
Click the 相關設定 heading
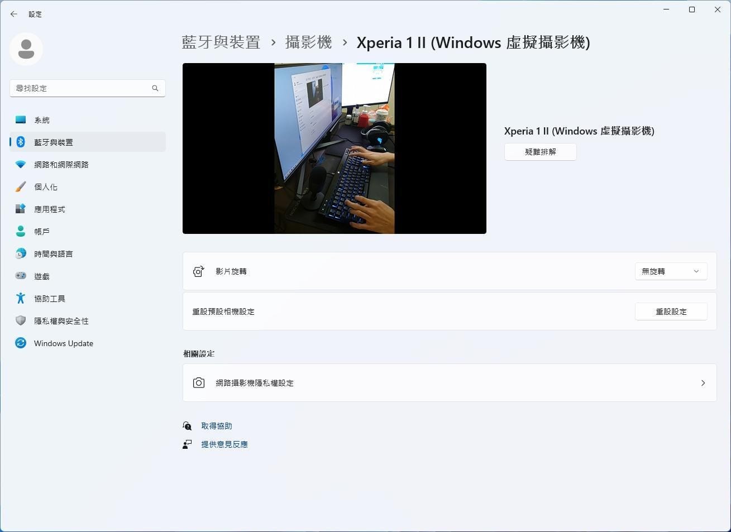tap(199, 353)
